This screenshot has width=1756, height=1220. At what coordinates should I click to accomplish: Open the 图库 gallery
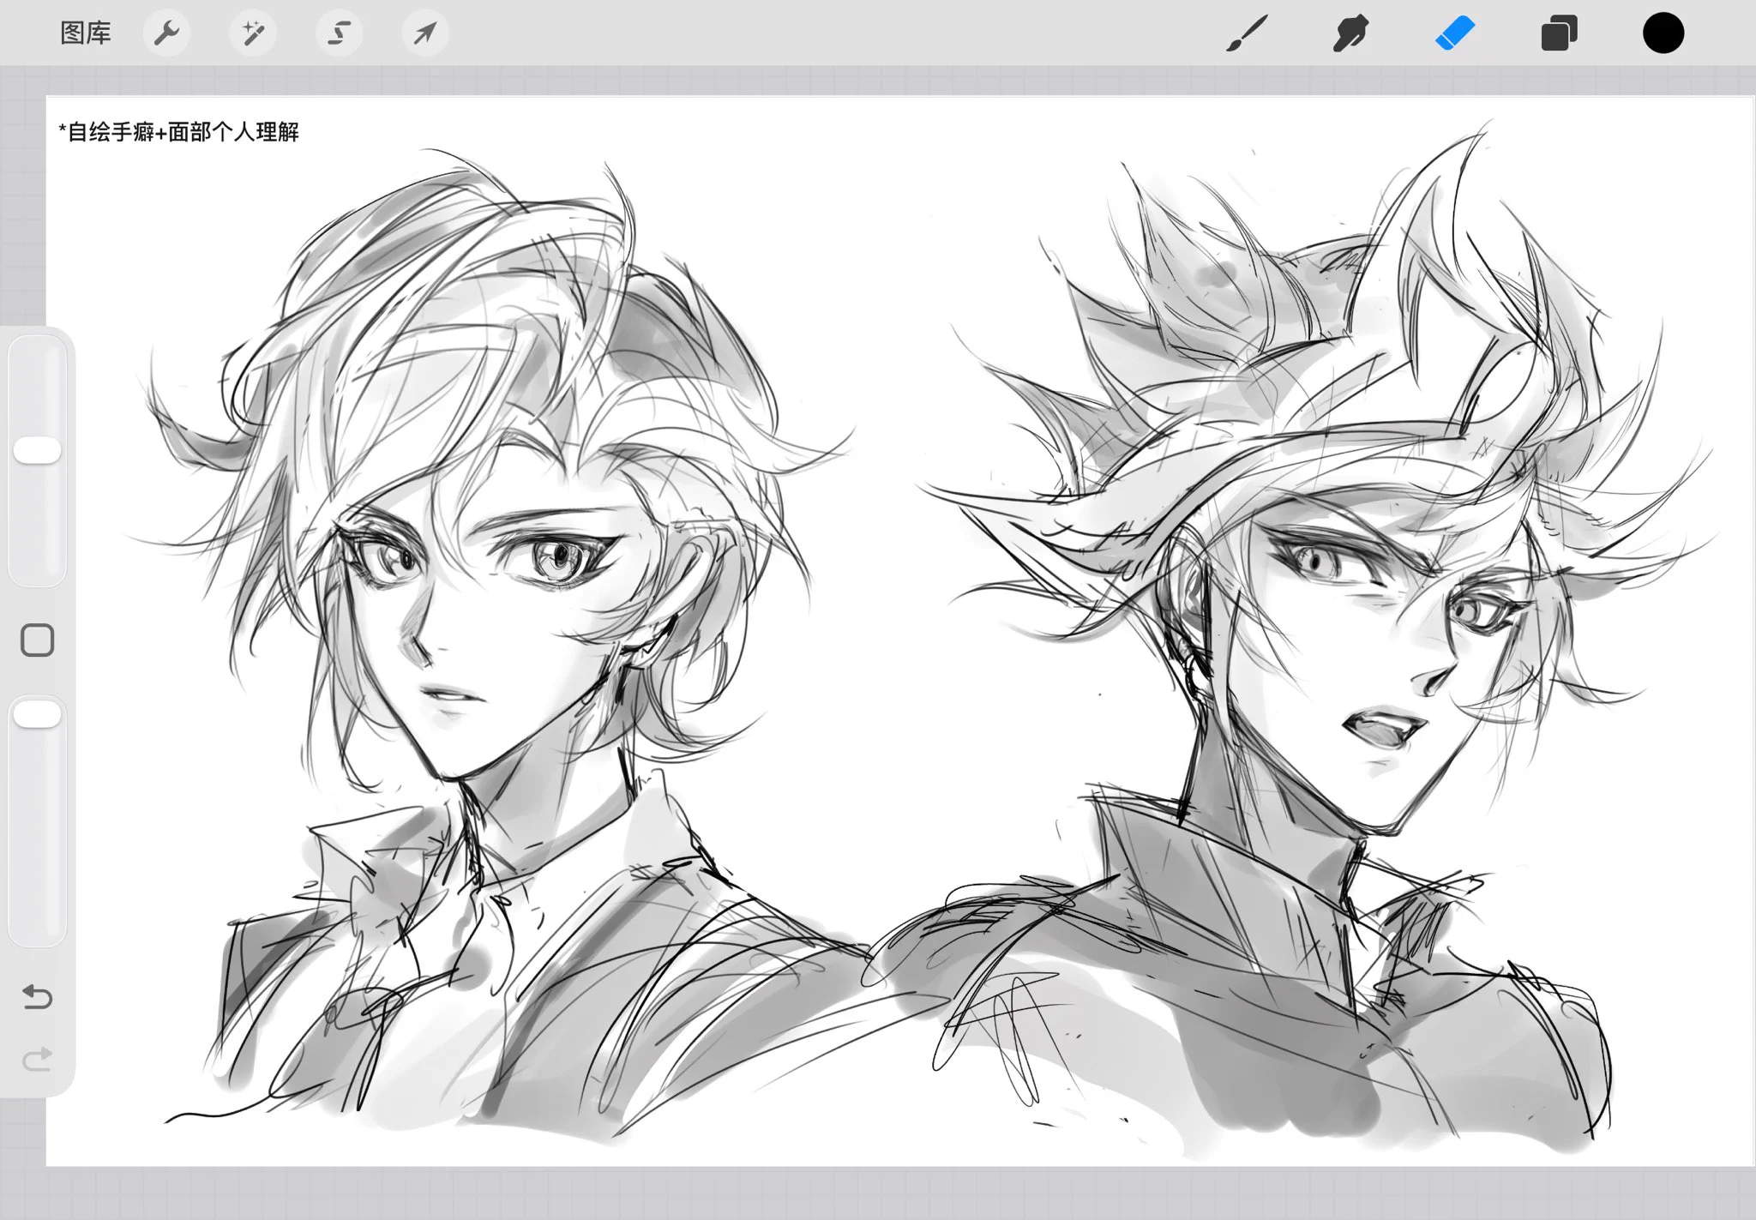[86, 33]
